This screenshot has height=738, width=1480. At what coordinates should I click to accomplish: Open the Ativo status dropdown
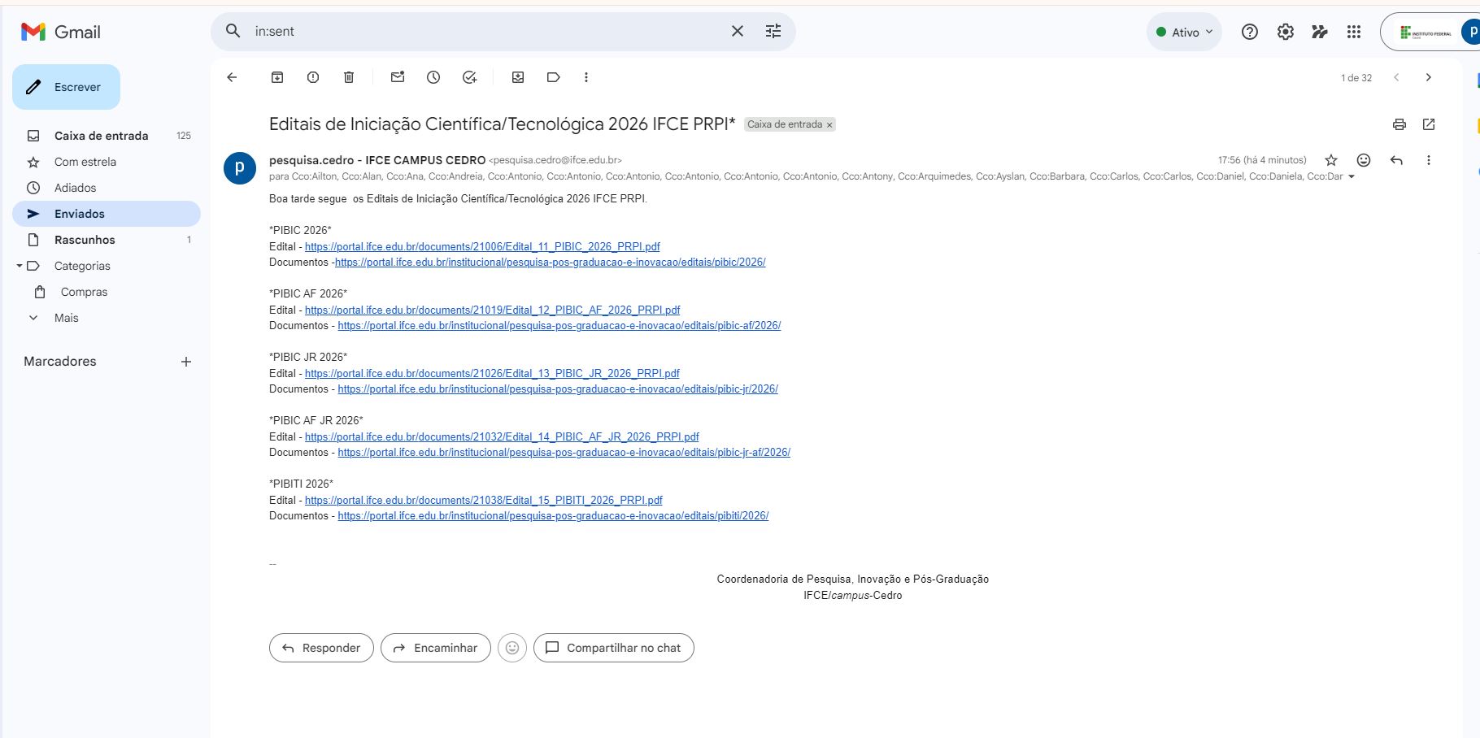click(x=1184, y=33)
